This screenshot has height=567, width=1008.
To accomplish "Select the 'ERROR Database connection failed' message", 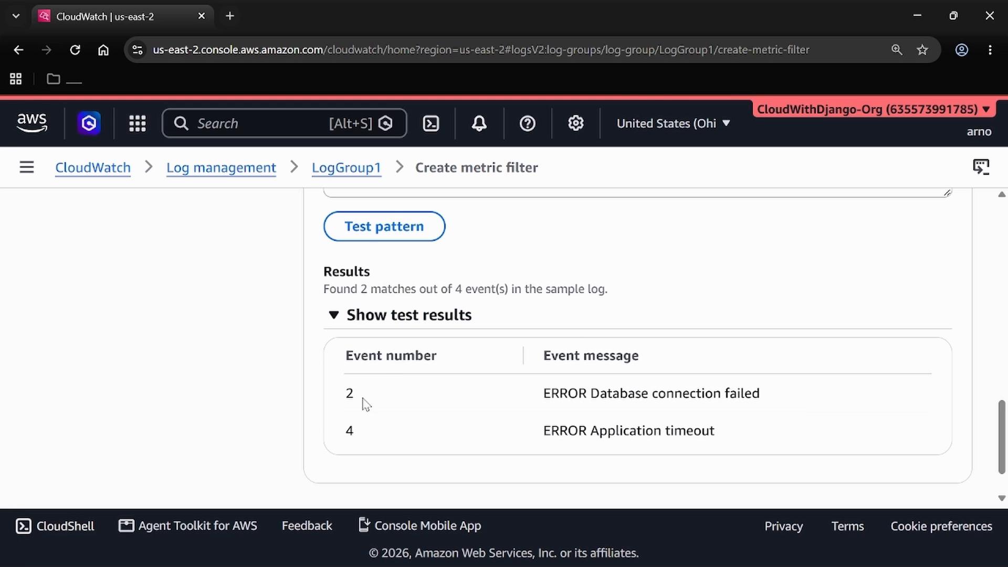I will tap(651, 393).
